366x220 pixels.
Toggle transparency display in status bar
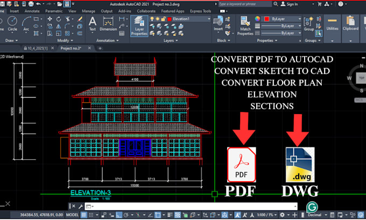pos(178,215)
